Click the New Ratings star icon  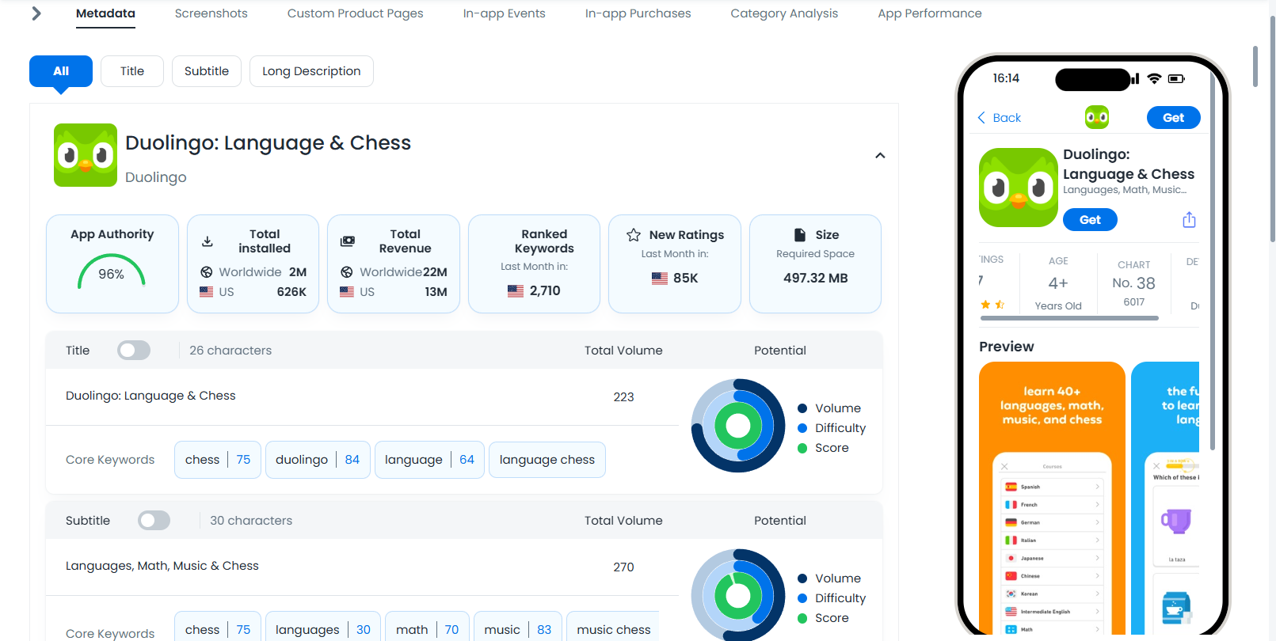[x=634, y=235]
